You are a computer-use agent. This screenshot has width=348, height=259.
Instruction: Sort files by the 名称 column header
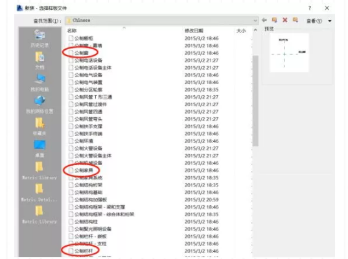72,31
